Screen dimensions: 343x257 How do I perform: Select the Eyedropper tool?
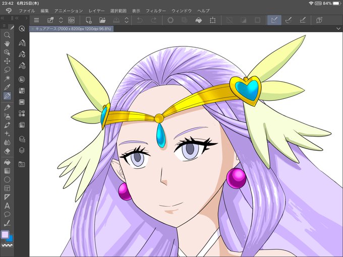tap(7, 87)
